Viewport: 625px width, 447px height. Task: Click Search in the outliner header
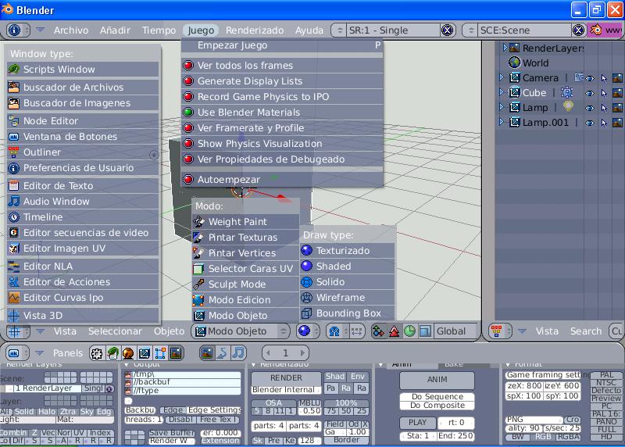585,331
